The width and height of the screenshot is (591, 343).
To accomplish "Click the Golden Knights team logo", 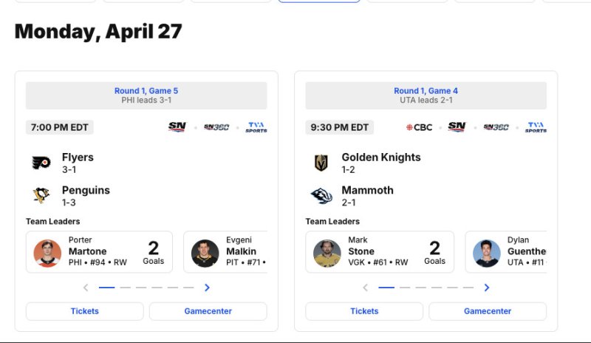I will pyautogui.click(x=321, y=163).
